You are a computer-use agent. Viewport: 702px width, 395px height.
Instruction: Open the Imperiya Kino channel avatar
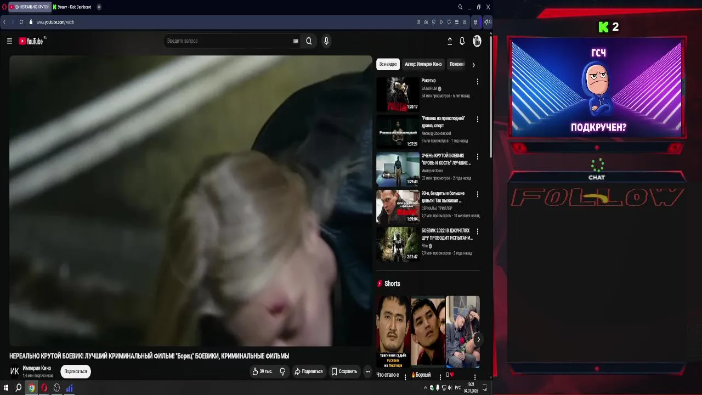pyautogui.click(x=14, y=371)
